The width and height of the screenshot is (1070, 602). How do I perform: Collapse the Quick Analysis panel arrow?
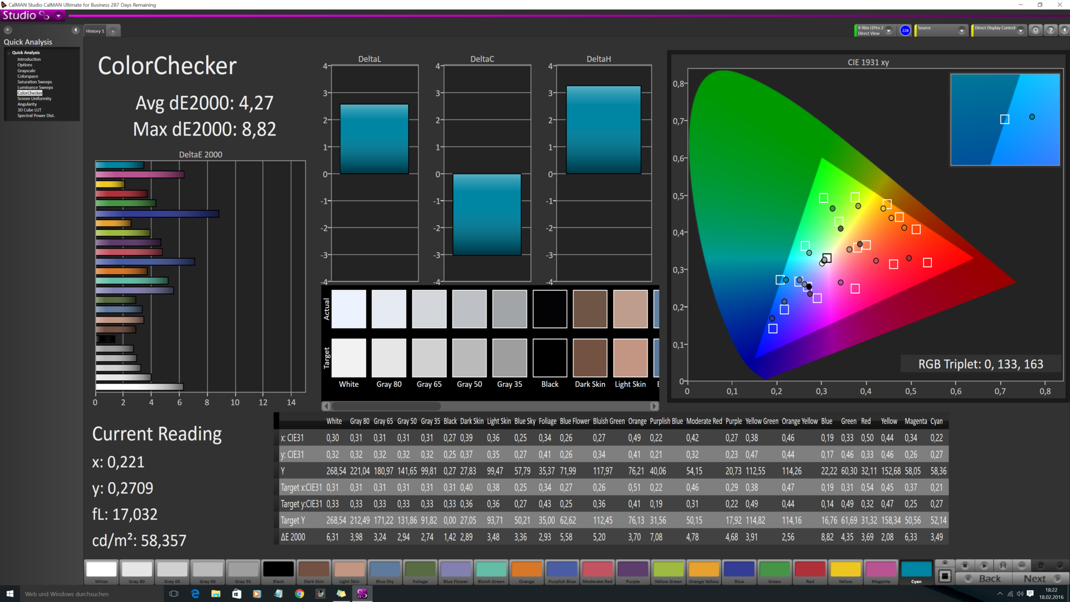click(75, 30)
